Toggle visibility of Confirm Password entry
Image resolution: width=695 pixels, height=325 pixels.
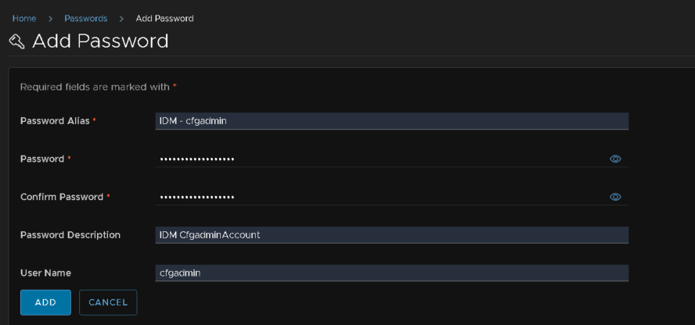pos(615,197)
